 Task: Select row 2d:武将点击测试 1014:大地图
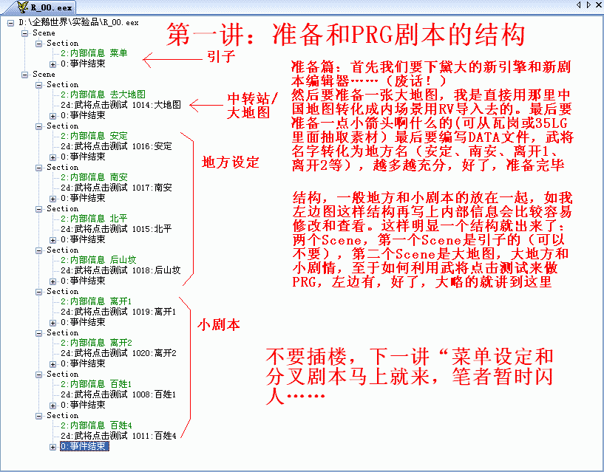(121, 105)
